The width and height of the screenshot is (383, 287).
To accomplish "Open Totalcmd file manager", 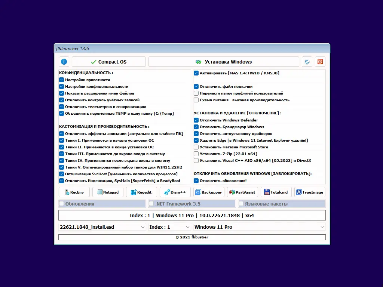I will [x=276, y=192].
